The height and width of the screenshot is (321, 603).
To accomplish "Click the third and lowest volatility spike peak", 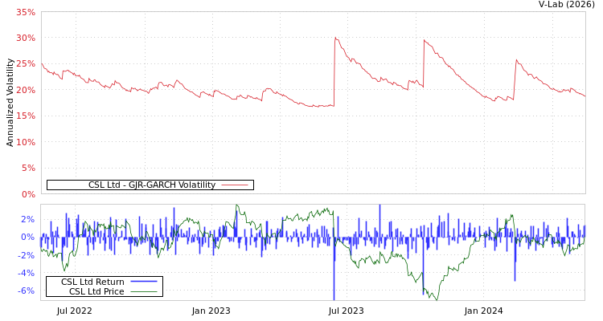I will tap(516, 59).
